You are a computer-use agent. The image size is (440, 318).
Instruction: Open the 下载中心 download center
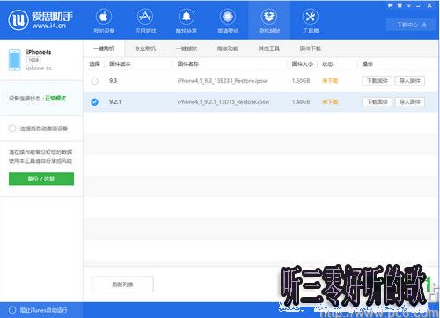pos(412,25)
